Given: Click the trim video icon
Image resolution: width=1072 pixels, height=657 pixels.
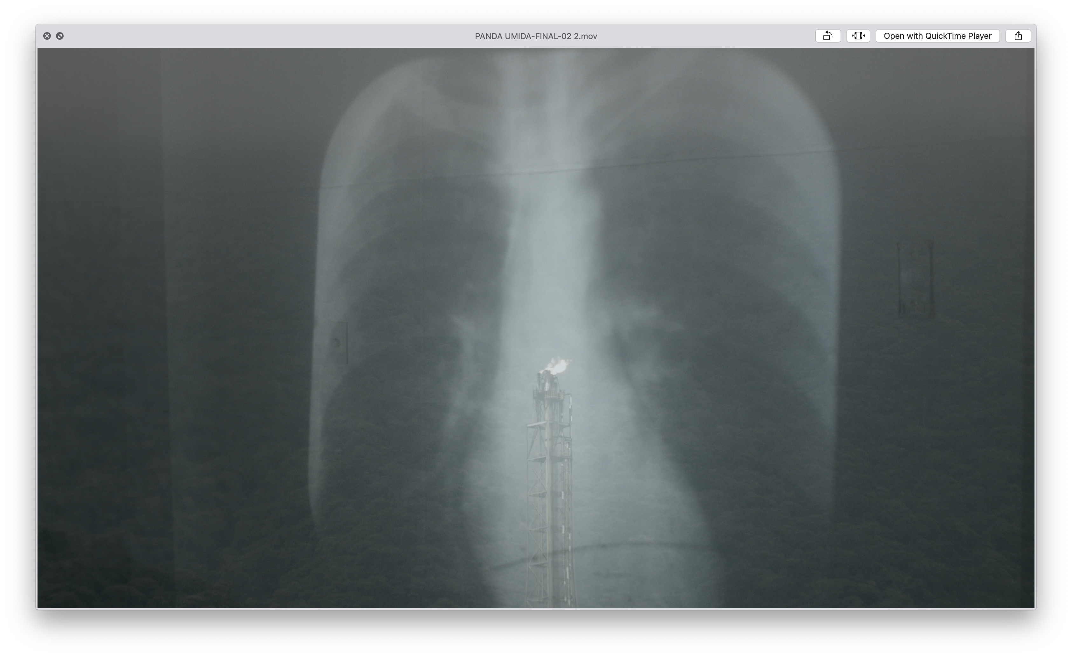Looking at the screenshot, I should (x=858, y=36).
